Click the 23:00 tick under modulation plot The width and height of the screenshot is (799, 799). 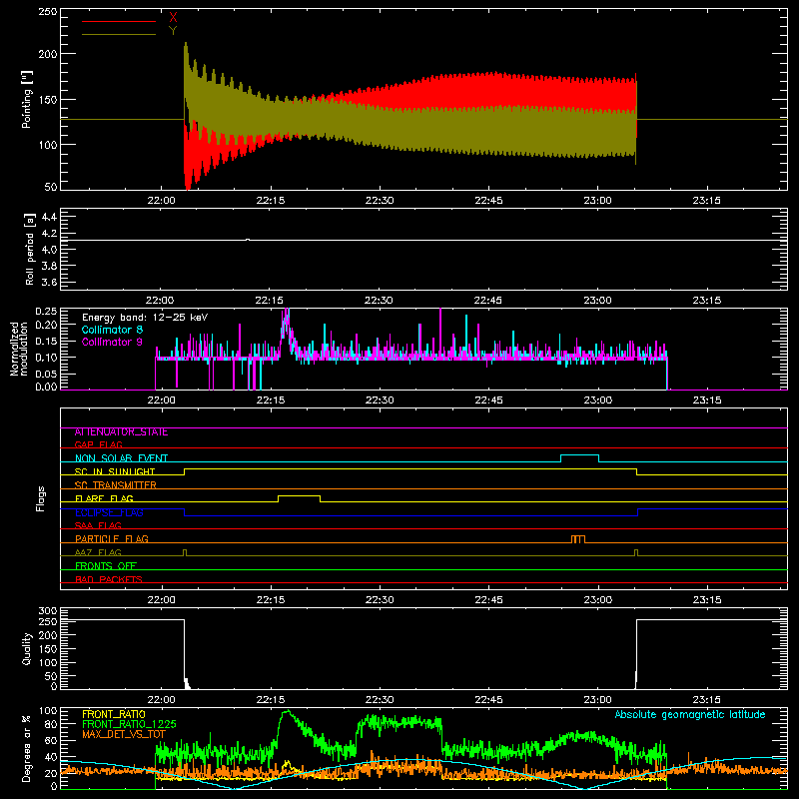597,400
